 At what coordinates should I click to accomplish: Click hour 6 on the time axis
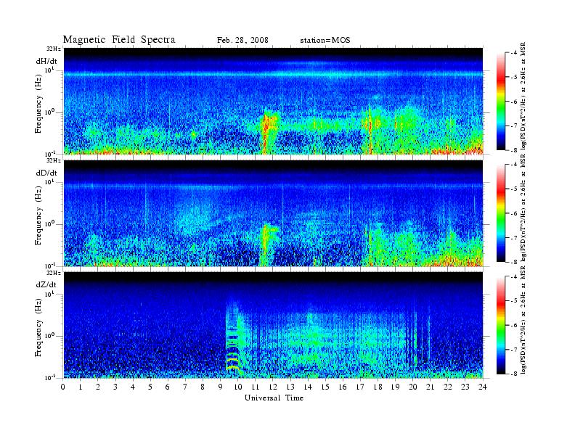(168, 387)
